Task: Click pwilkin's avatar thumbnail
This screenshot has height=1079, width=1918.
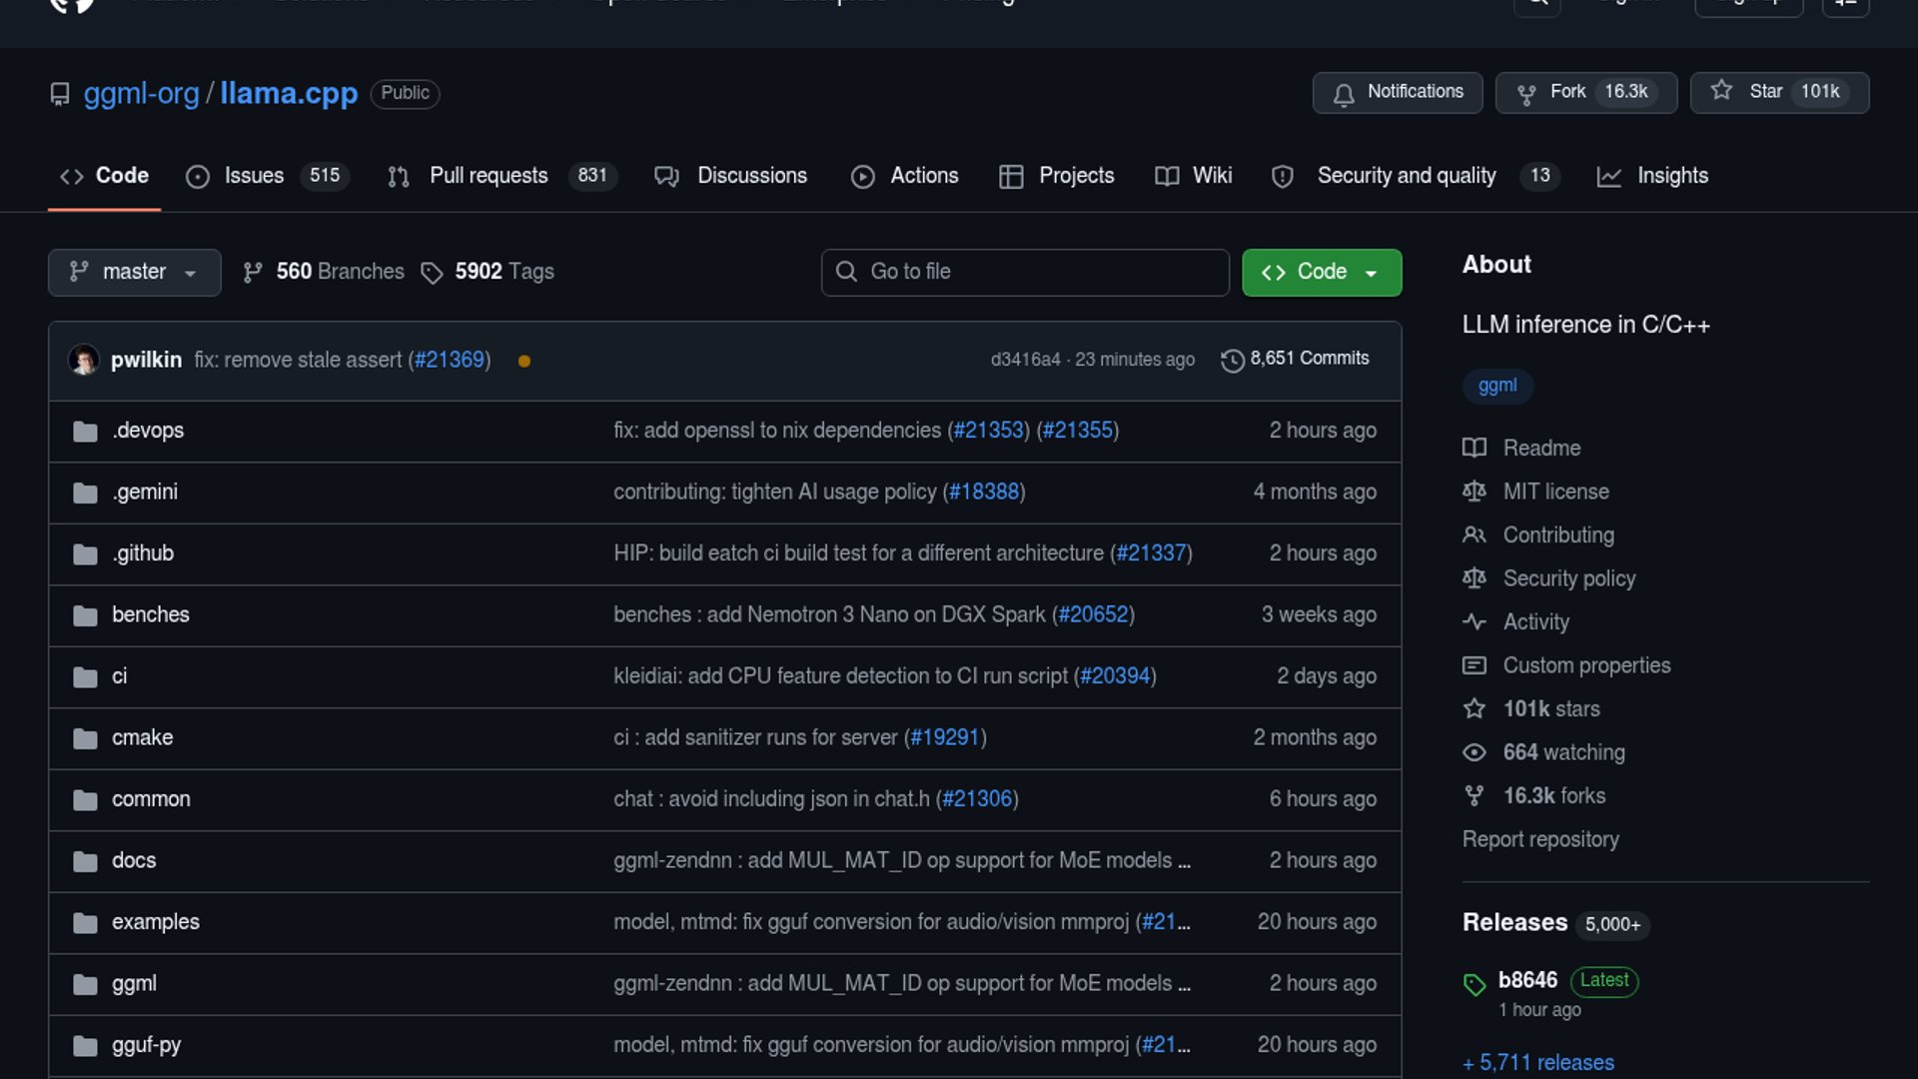Action: click(x=84, y=360)
